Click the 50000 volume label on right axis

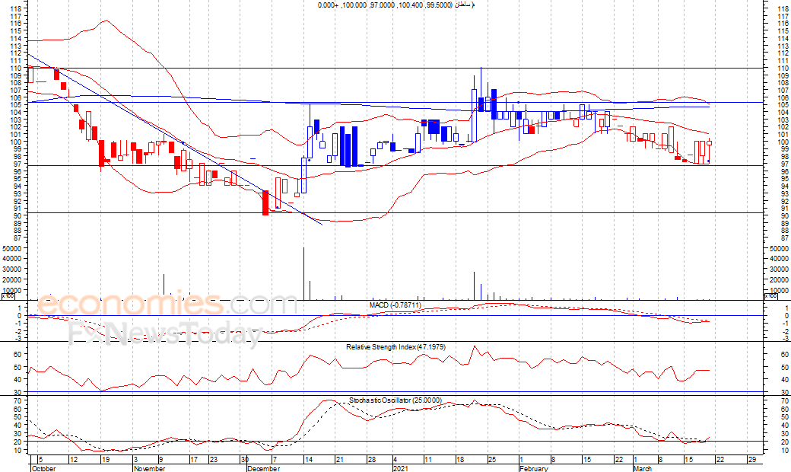point(778,249)
